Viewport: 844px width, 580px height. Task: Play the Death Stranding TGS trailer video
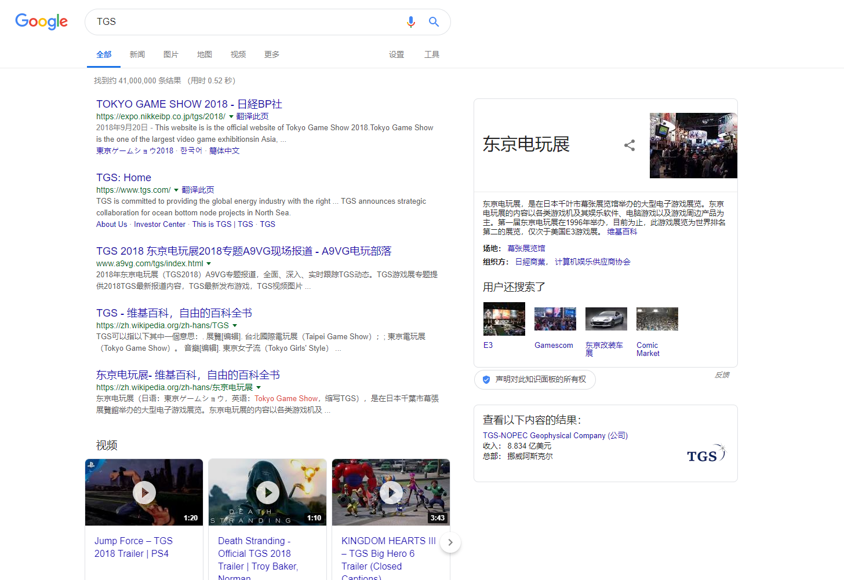pyautogui.click(x=268, y=493)
